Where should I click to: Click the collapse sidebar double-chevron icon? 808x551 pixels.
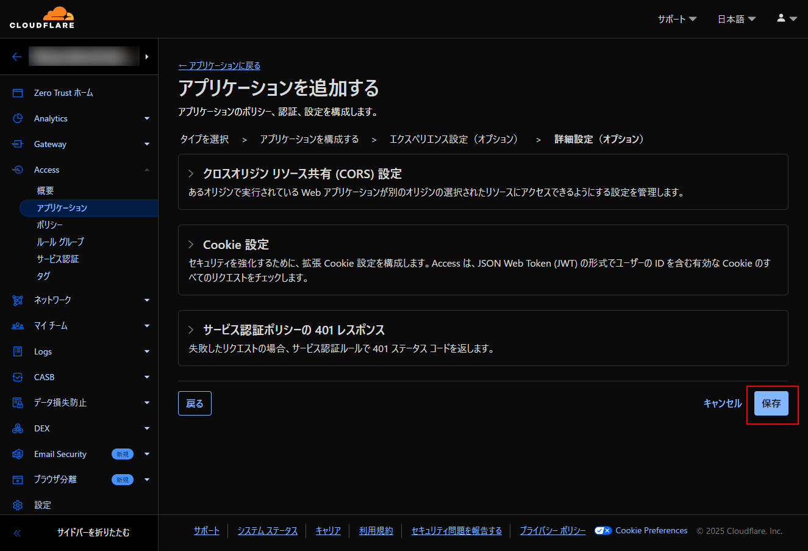(17, 533)
